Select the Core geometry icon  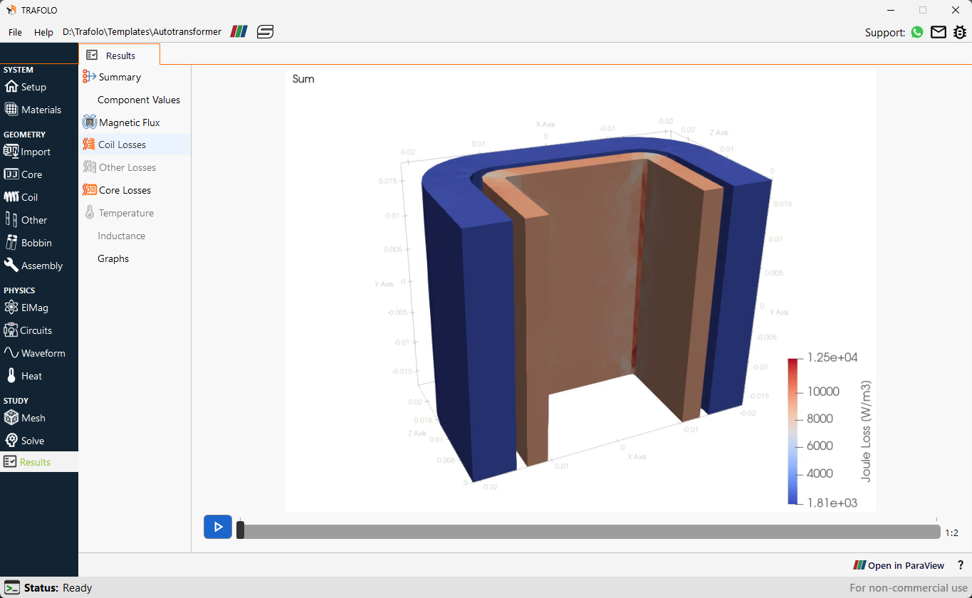click(x=11, y=174)
